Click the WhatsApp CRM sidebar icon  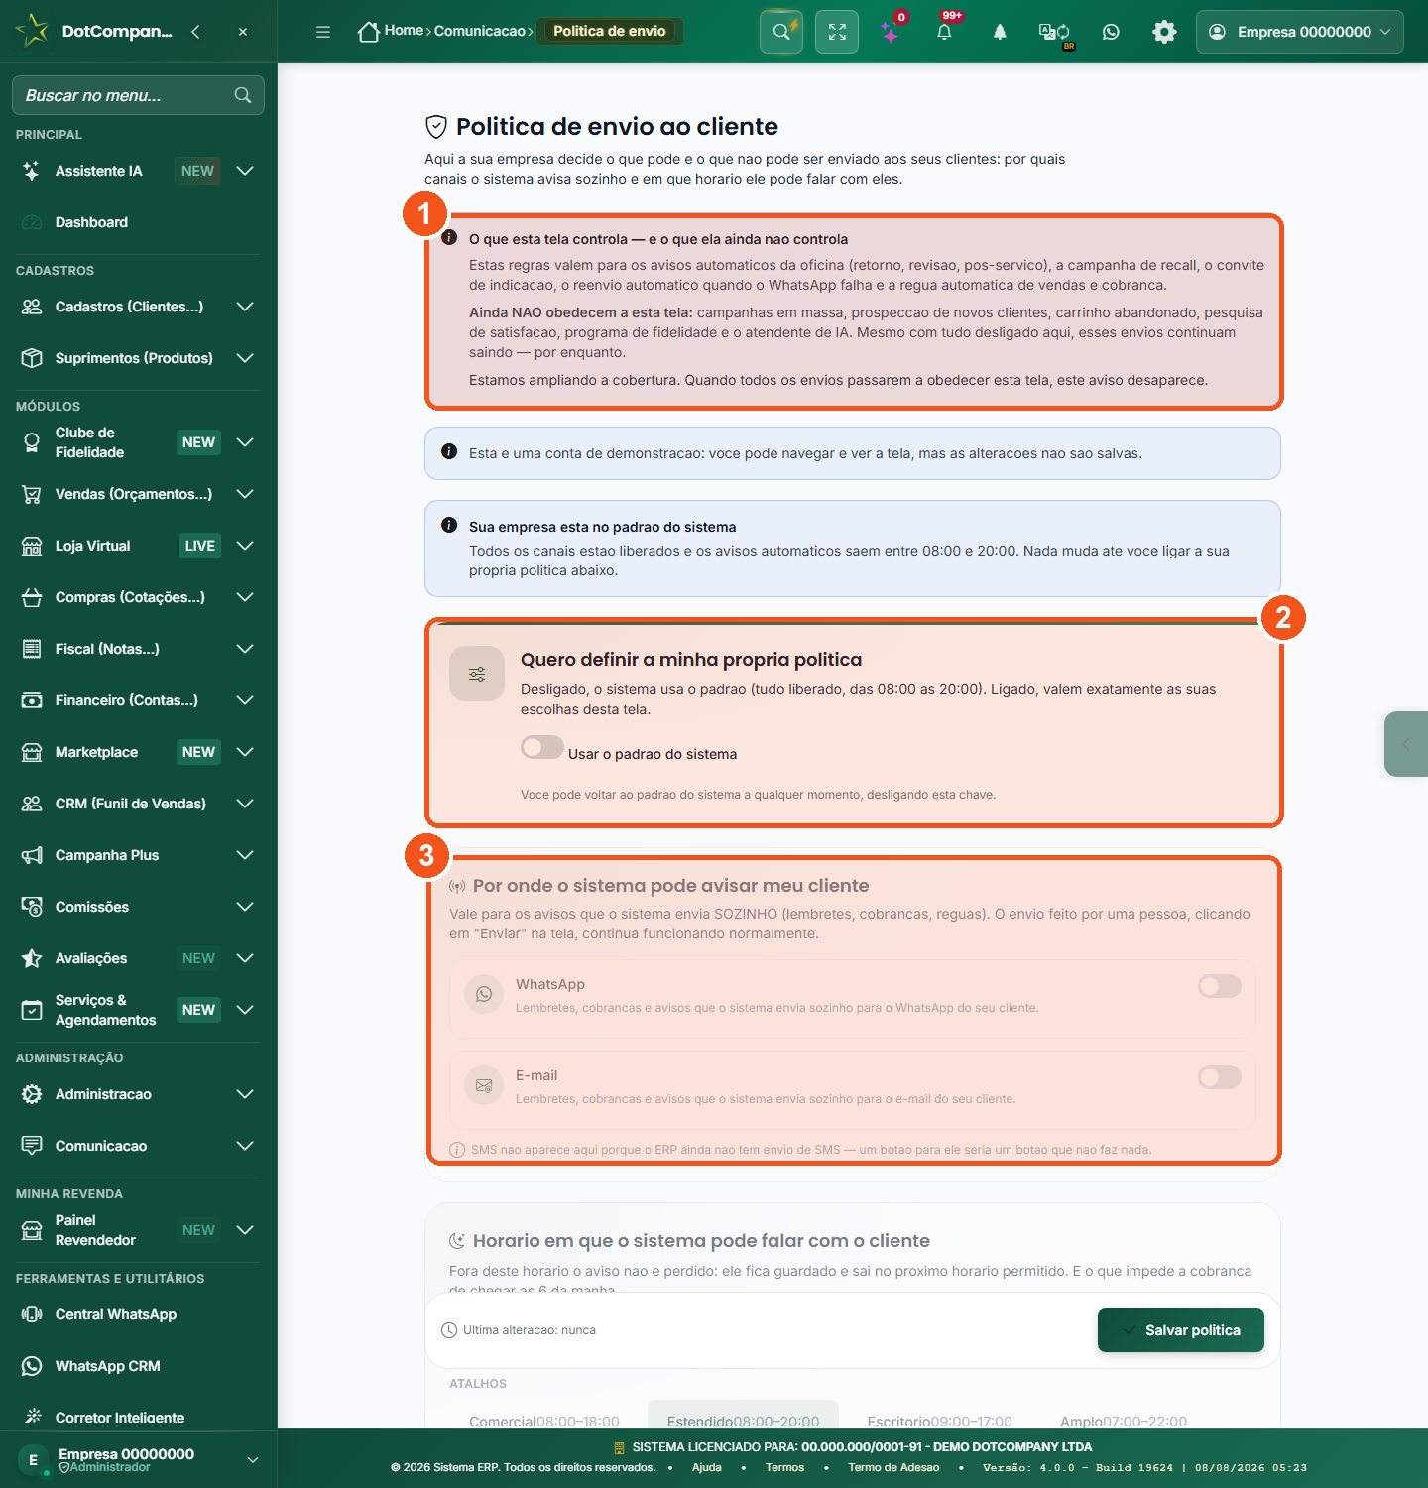pyautogui.click(x=32, y=1366)
